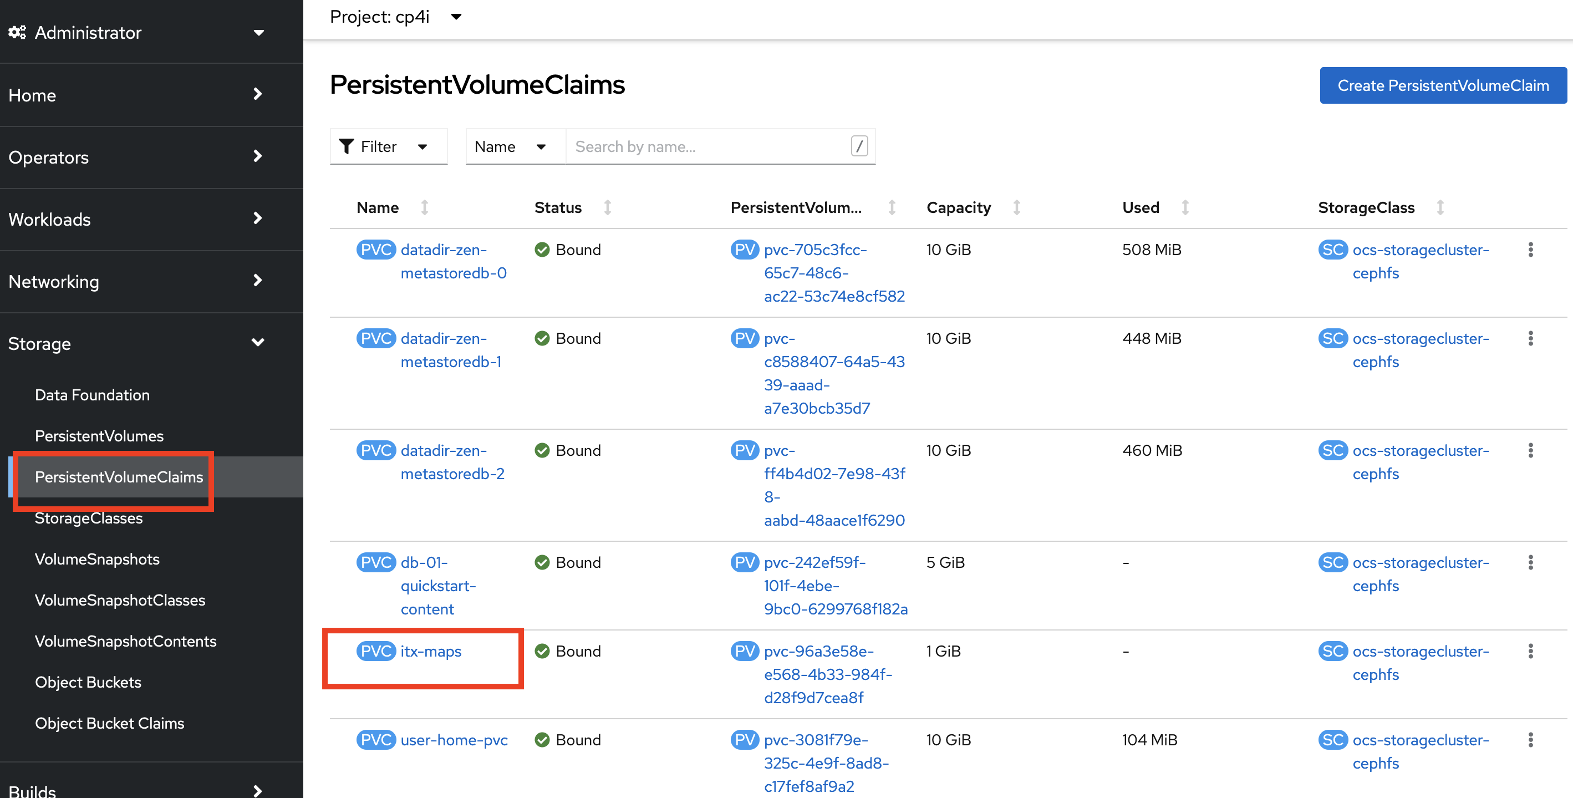1573x798 pixels.
Task: Open kebab menu for datadir-zen-metastoredb-0 row
Action: (1530, 249)
